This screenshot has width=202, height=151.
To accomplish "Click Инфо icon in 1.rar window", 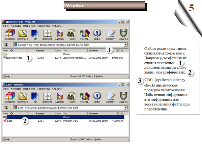I will tap(97, 98).
